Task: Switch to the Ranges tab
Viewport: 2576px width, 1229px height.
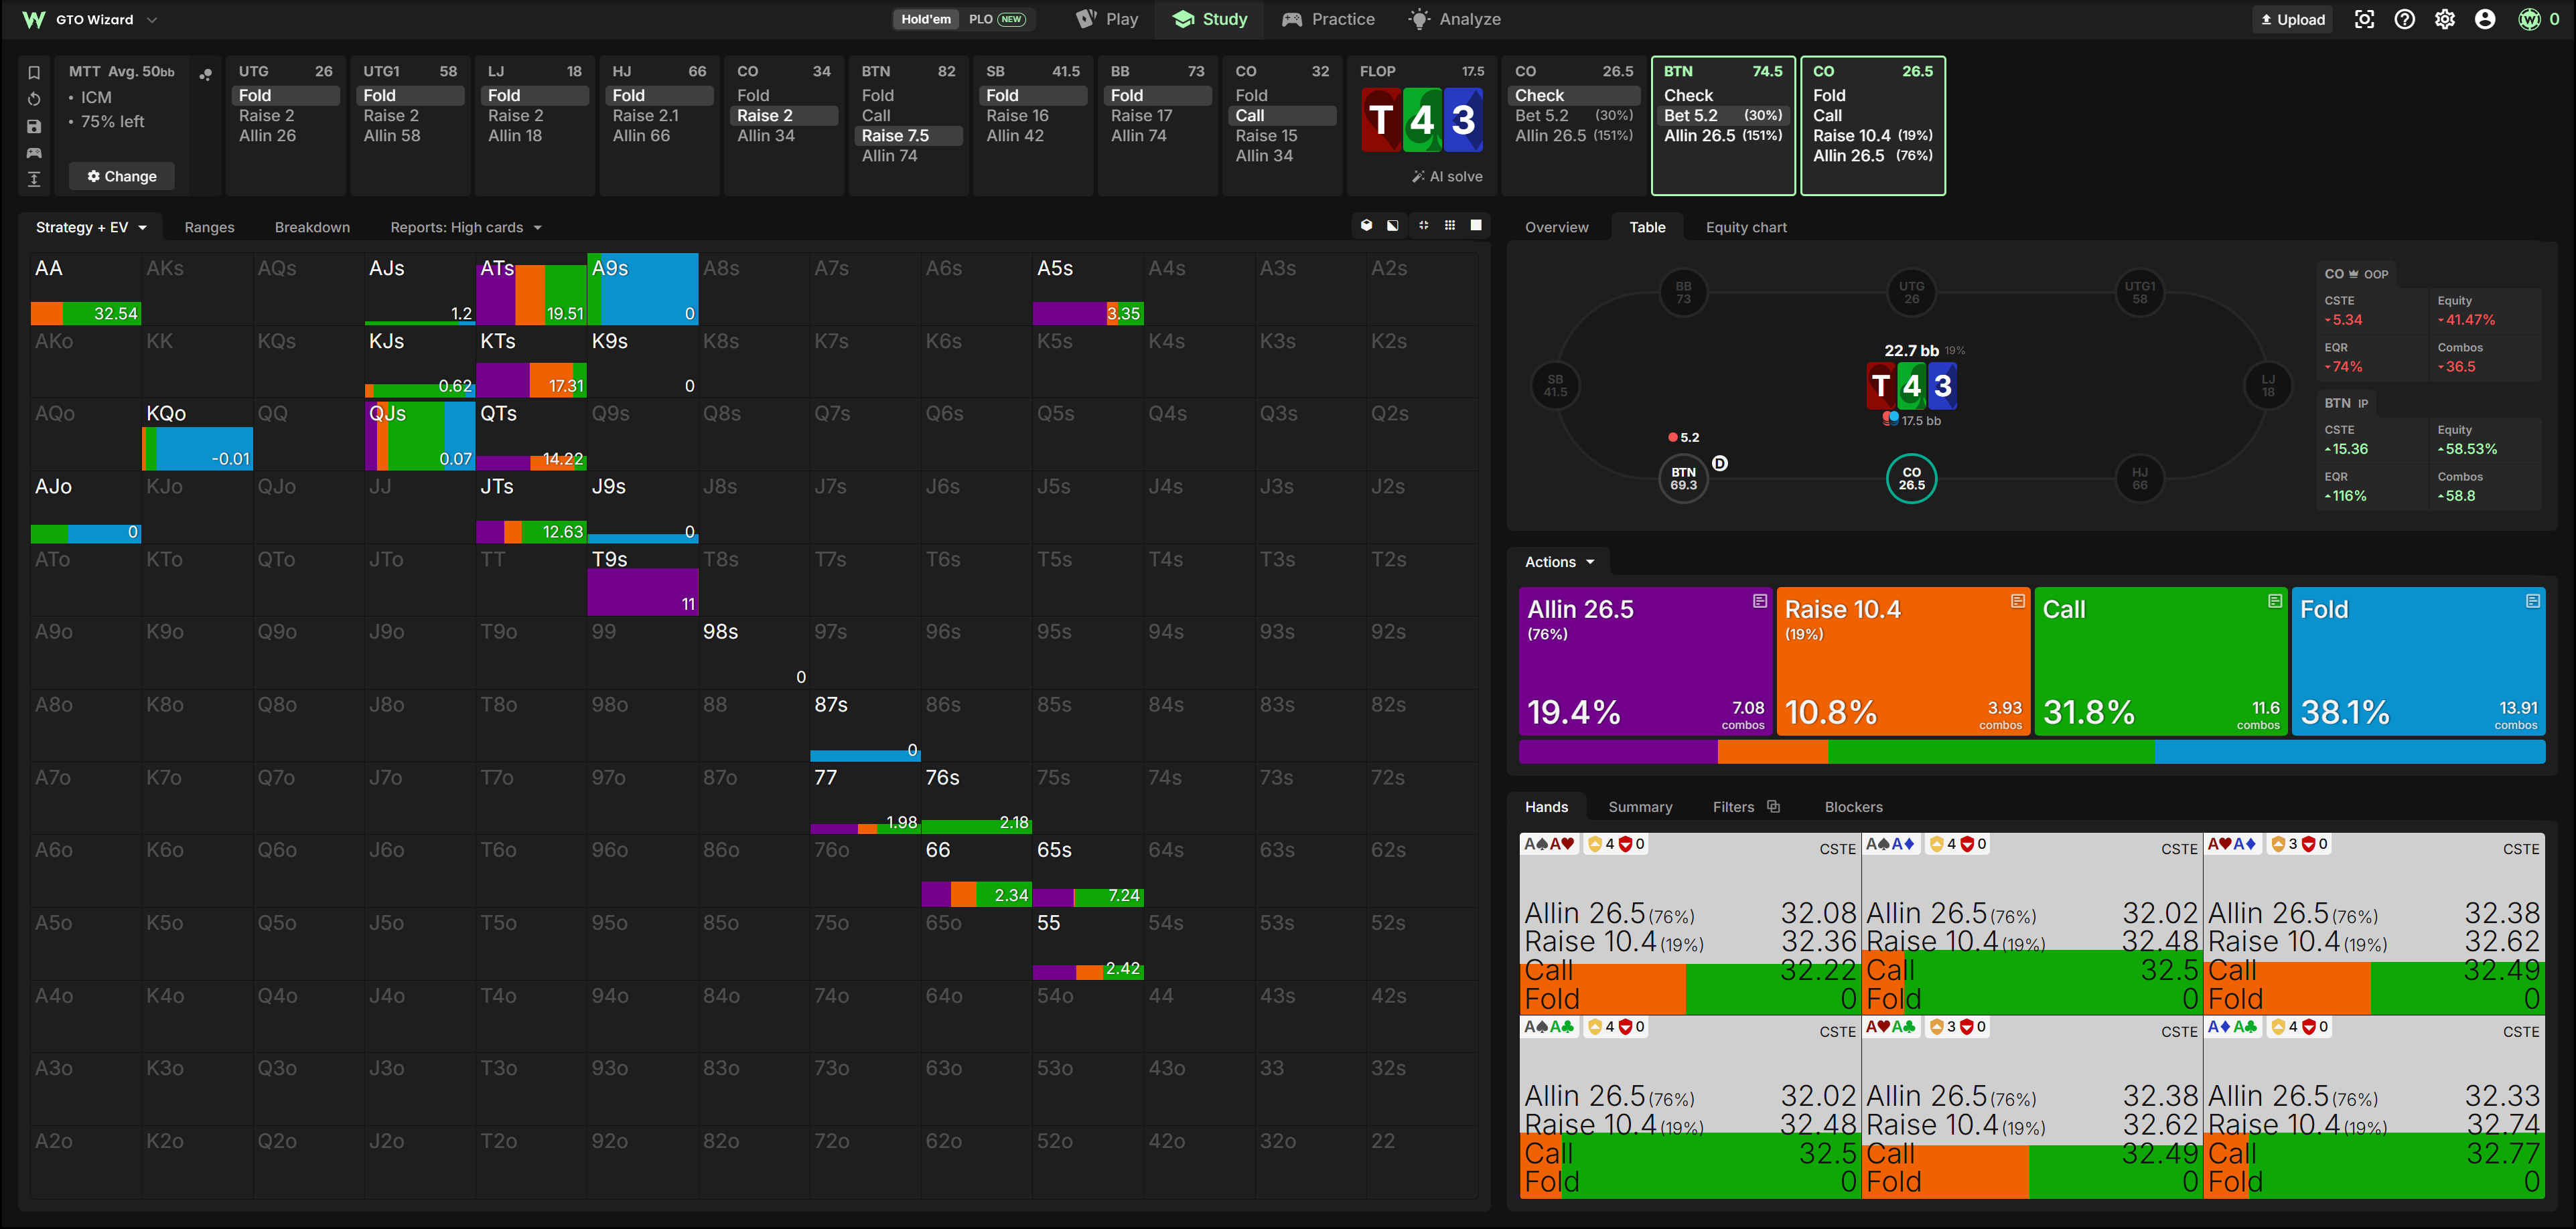Action: 210,227
